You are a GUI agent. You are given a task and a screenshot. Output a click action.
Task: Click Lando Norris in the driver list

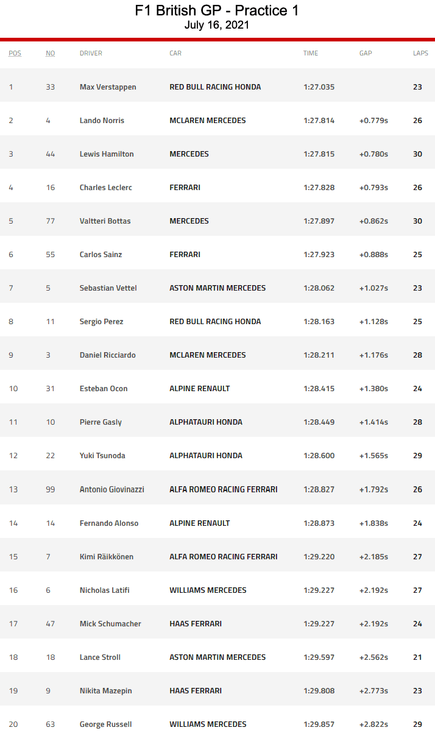pyautogui.click(x=102, y=121)
